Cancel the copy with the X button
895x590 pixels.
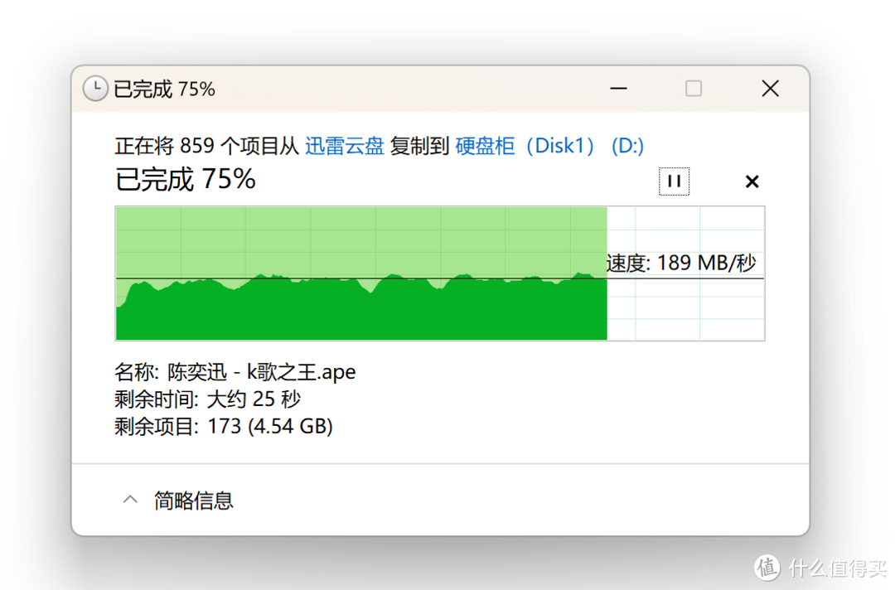(752, 181)
